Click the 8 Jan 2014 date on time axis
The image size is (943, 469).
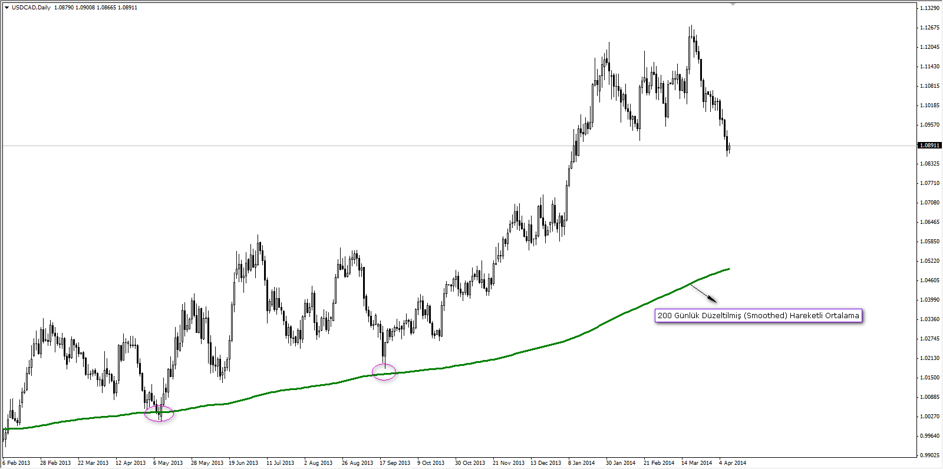(x=581, y=463)
